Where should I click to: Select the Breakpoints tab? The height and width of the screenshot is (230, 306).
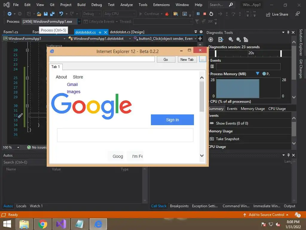tap(179, 206)
